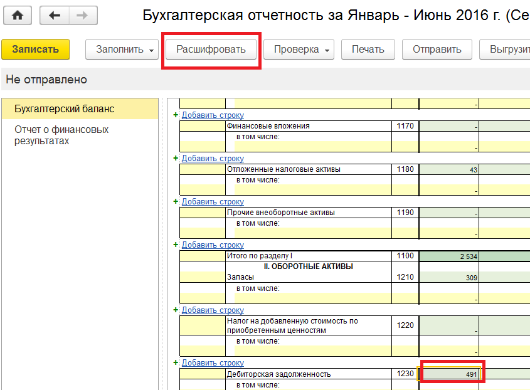The image size is (530, 390).
Task: Select Бухгалтерский баланс section
Action: coord(80,109)
